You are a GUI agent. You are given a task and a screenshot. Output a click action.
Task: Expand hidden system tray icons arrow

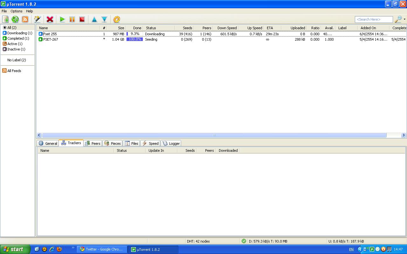[360, 249]
